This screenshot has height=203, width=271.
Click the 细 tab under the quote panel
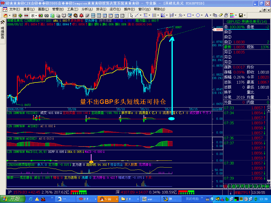click(x=225, y=186)
